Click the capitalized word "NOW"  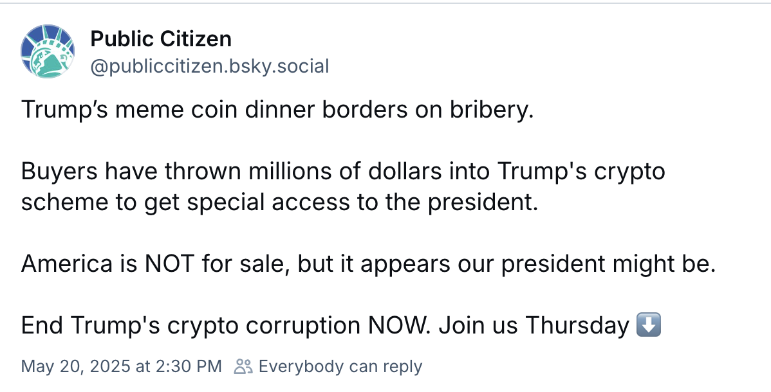pos(398,326)
